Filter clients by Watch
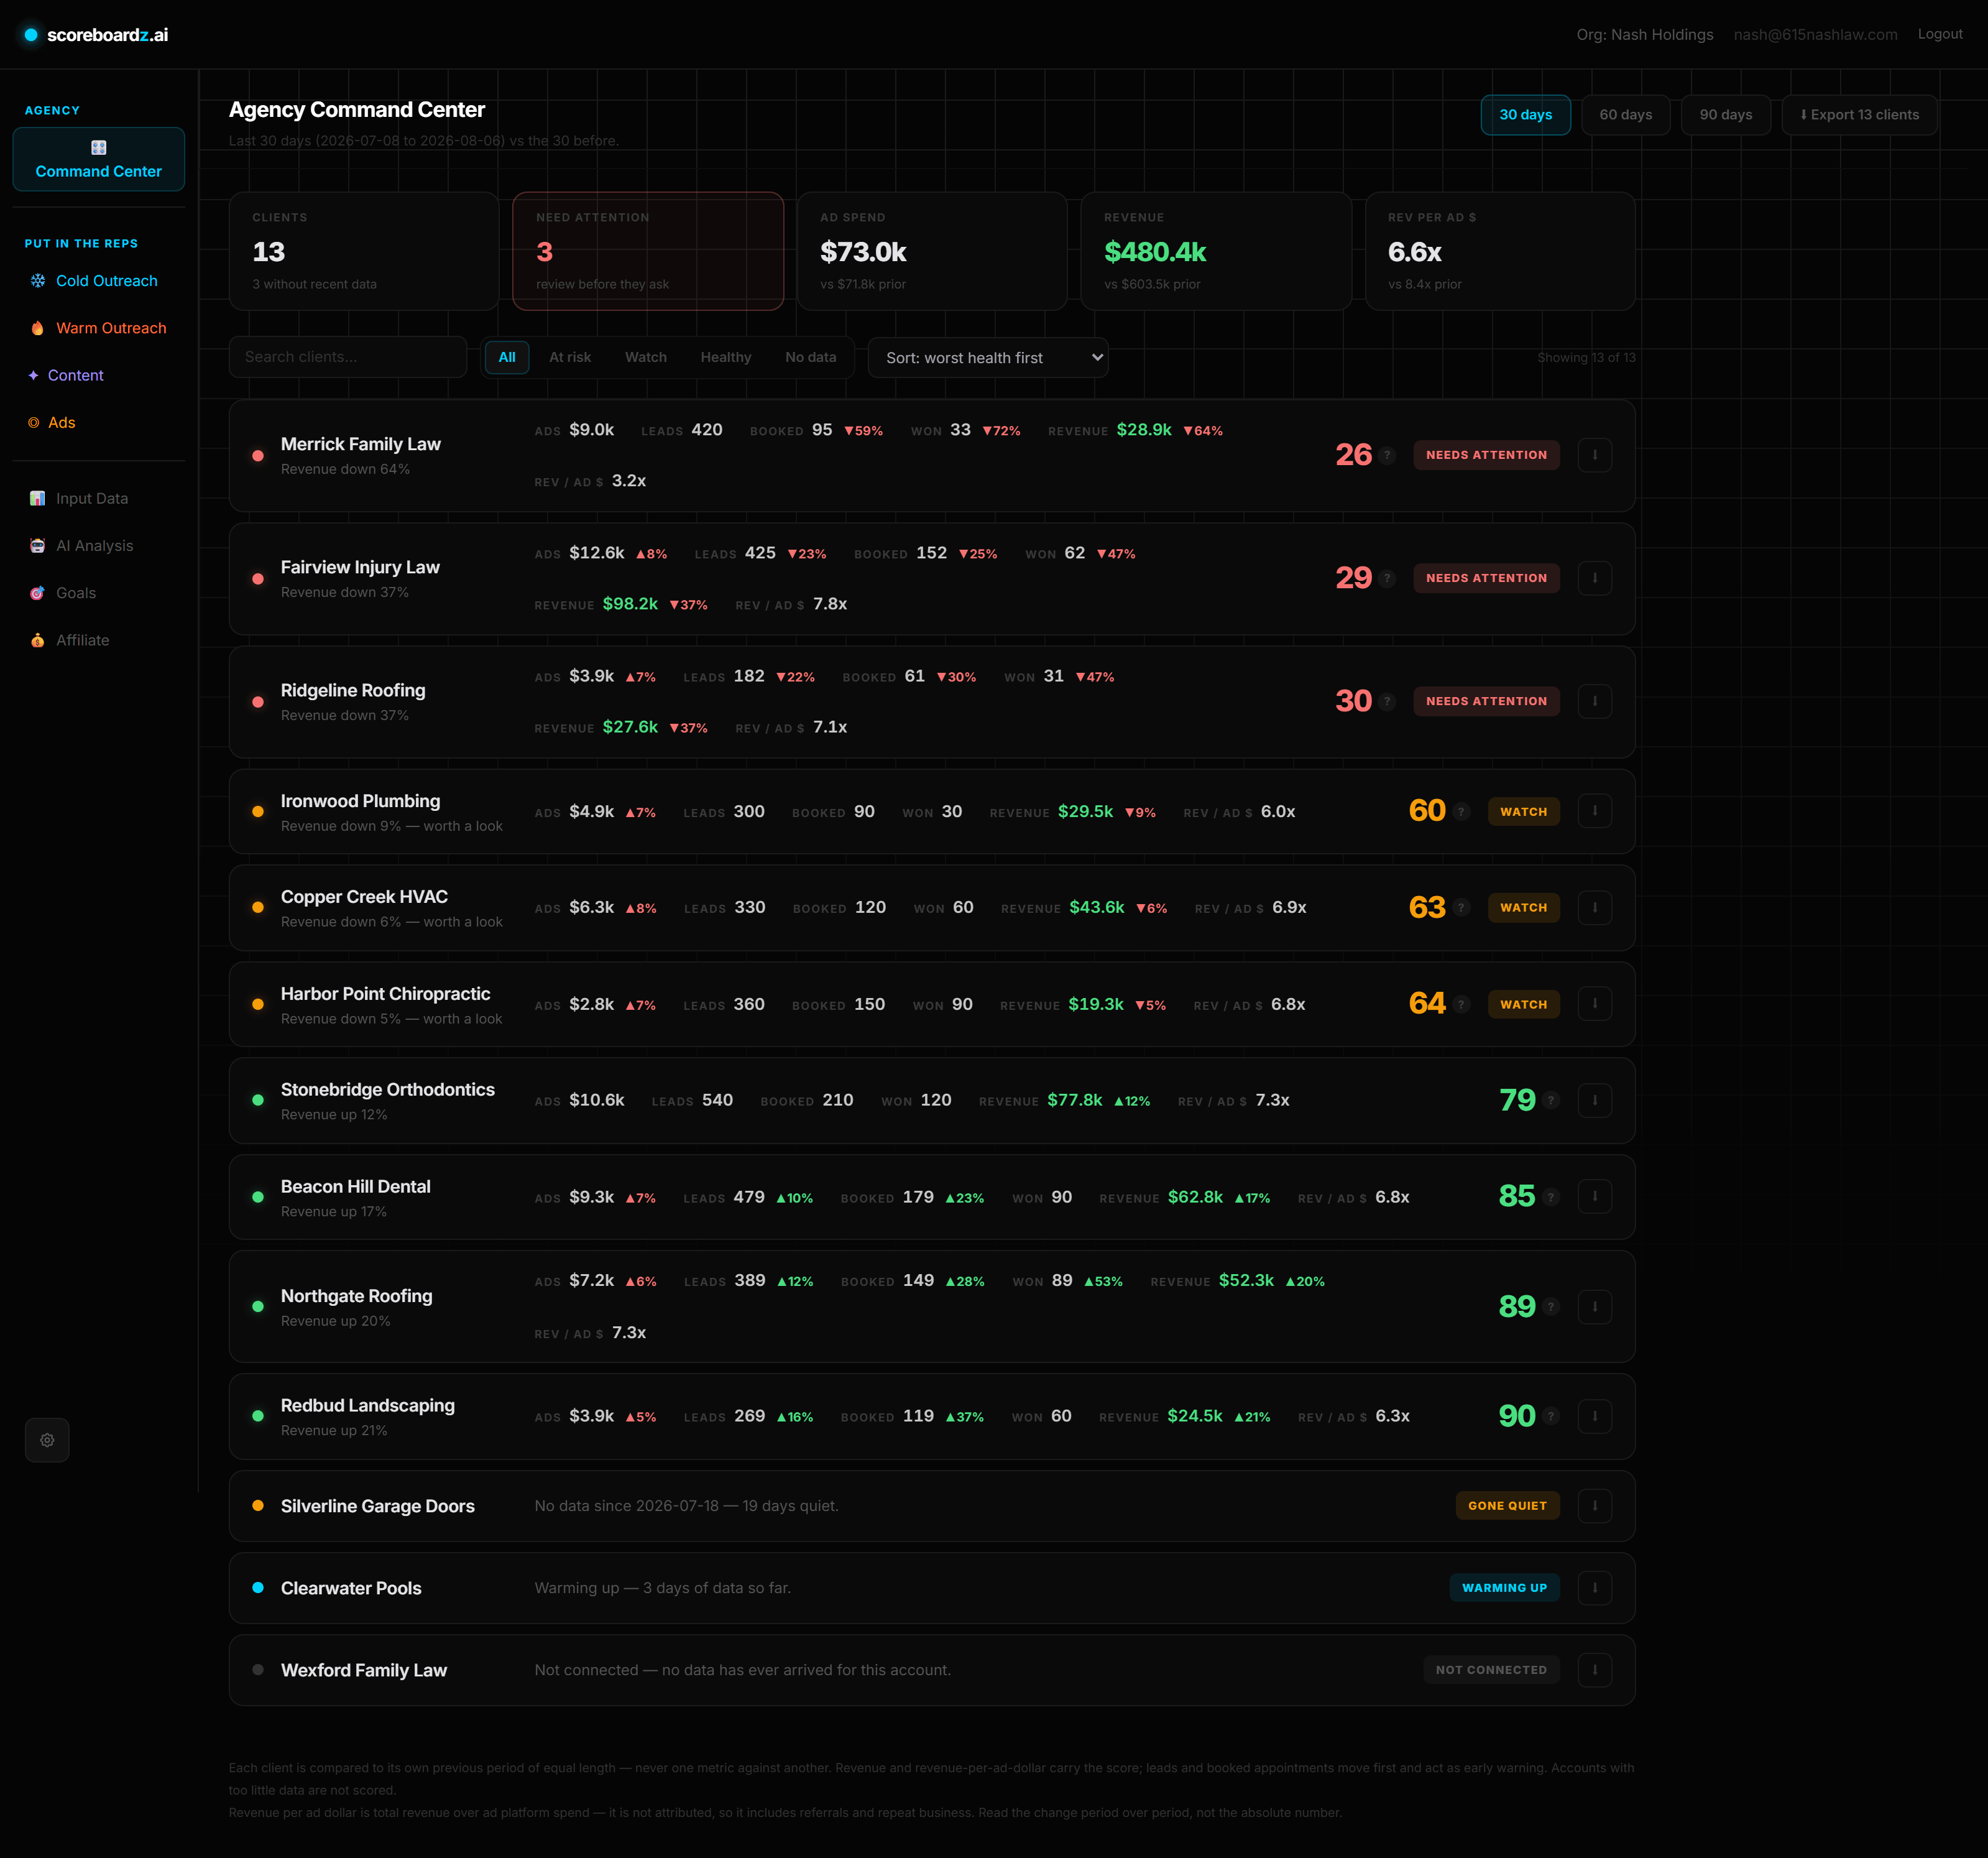The width and height of the screenshot is (1988, 1858). click(646, 357)
